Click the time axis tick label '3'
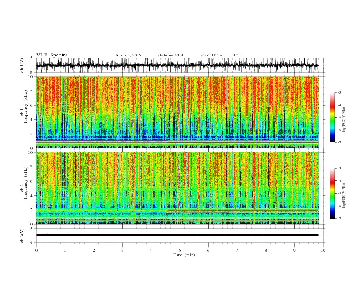 [122, 250]
